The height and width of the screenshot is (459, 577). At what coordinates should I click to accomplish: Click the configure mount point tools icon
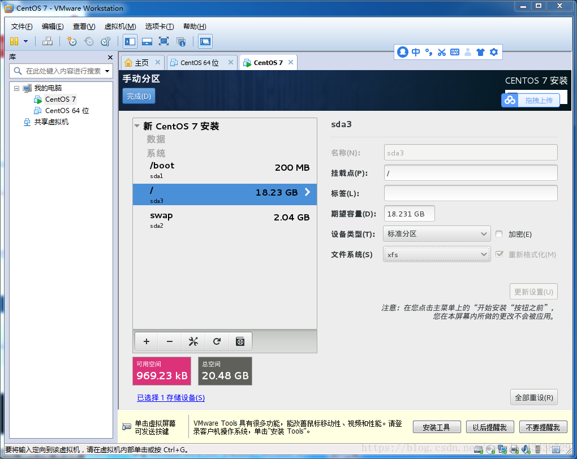[193, 341]
